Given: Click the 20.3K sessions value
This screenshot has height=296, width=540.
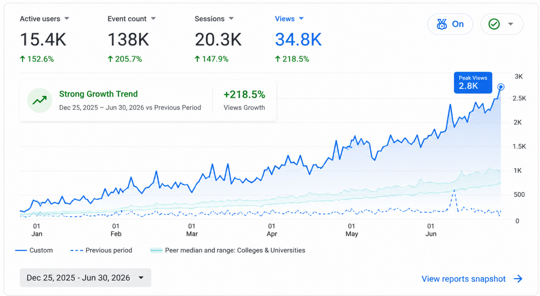Looking at the screenshot, I should [218, 39].
